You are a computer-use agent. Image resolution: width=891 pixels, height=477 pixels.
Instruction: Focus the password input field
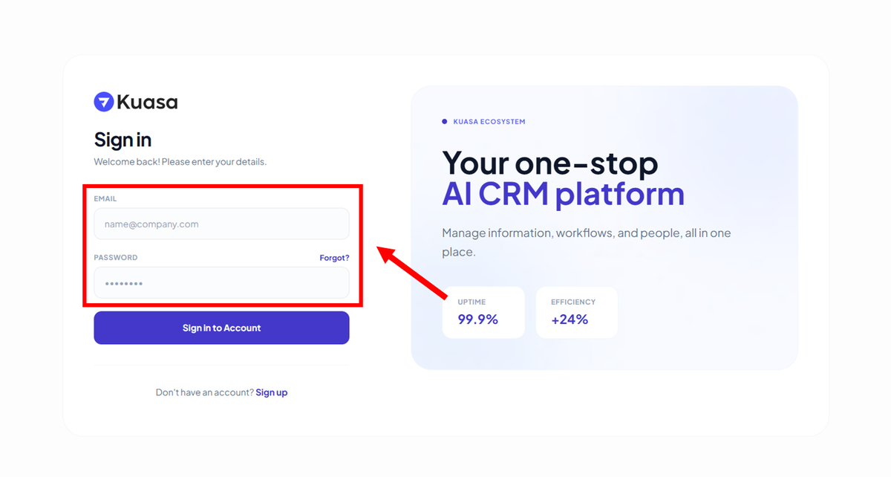coord(221,283)
